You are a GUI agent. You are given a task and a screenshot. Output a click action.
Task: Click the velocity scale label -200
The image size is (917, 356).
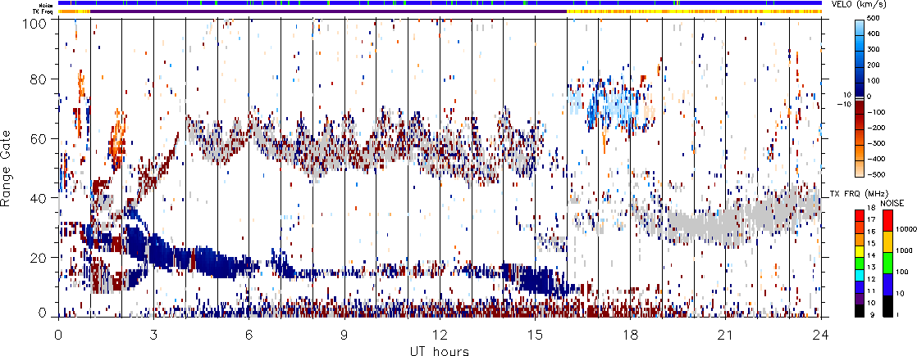coord(876,127)
